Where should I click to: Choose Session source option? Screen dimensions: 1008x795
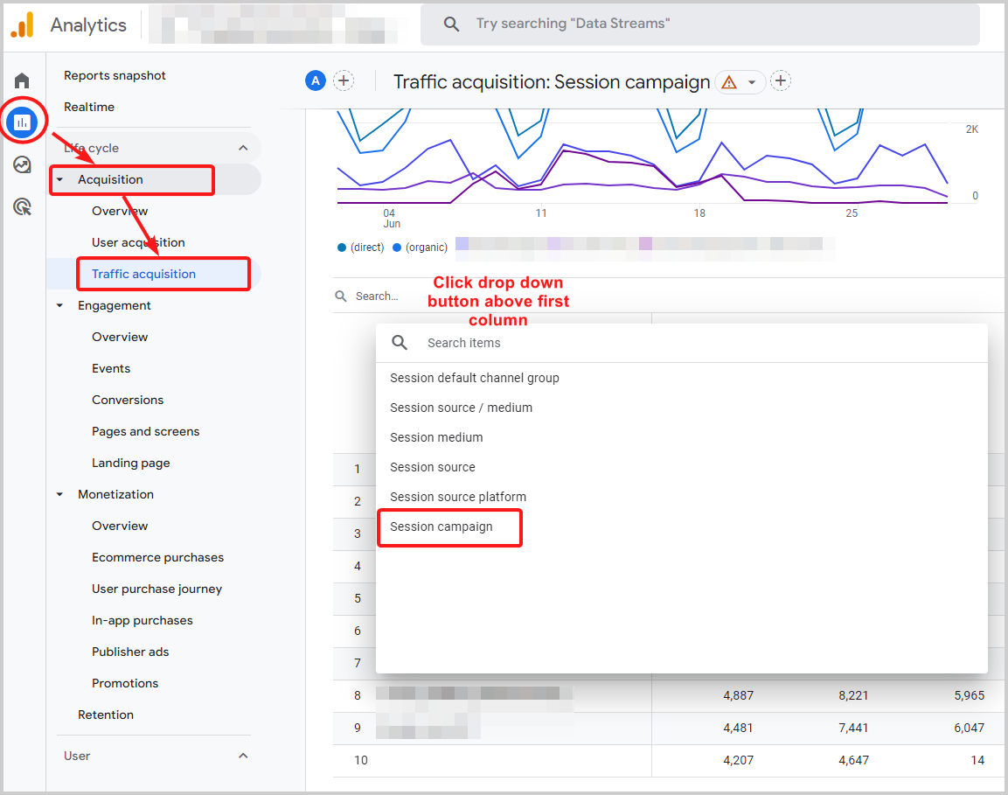(x=432, y=467)
